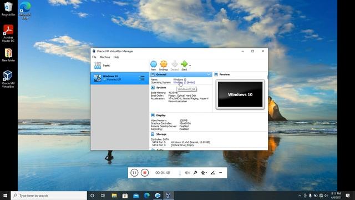Open Mail from the taskbar

(136, 196)
